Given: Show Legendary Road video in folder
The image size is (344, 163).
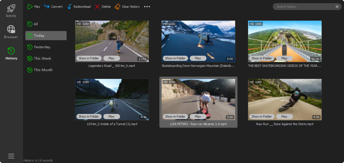Looking at the screenshot, I should [89, 58].
